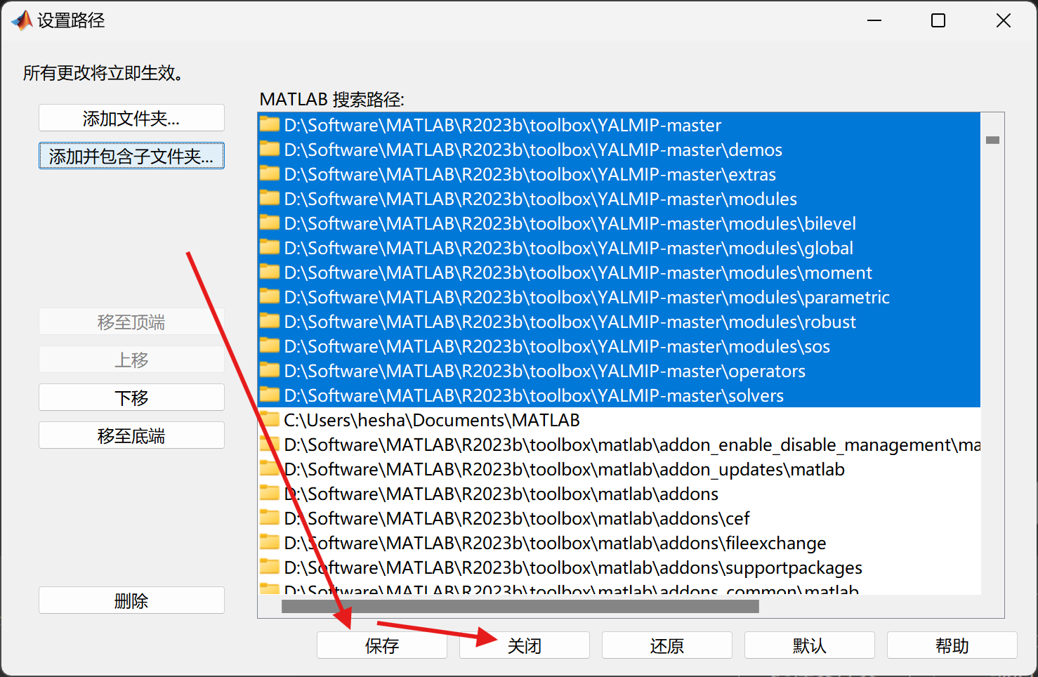Image resolution: width=1038 pixels, height=677 pixels.
Task: Restore default path with 默认
Action: [810, 645]
